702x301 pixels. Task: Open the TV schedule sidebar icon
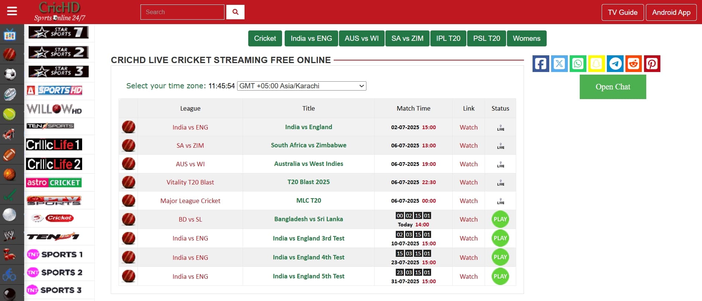10,35
